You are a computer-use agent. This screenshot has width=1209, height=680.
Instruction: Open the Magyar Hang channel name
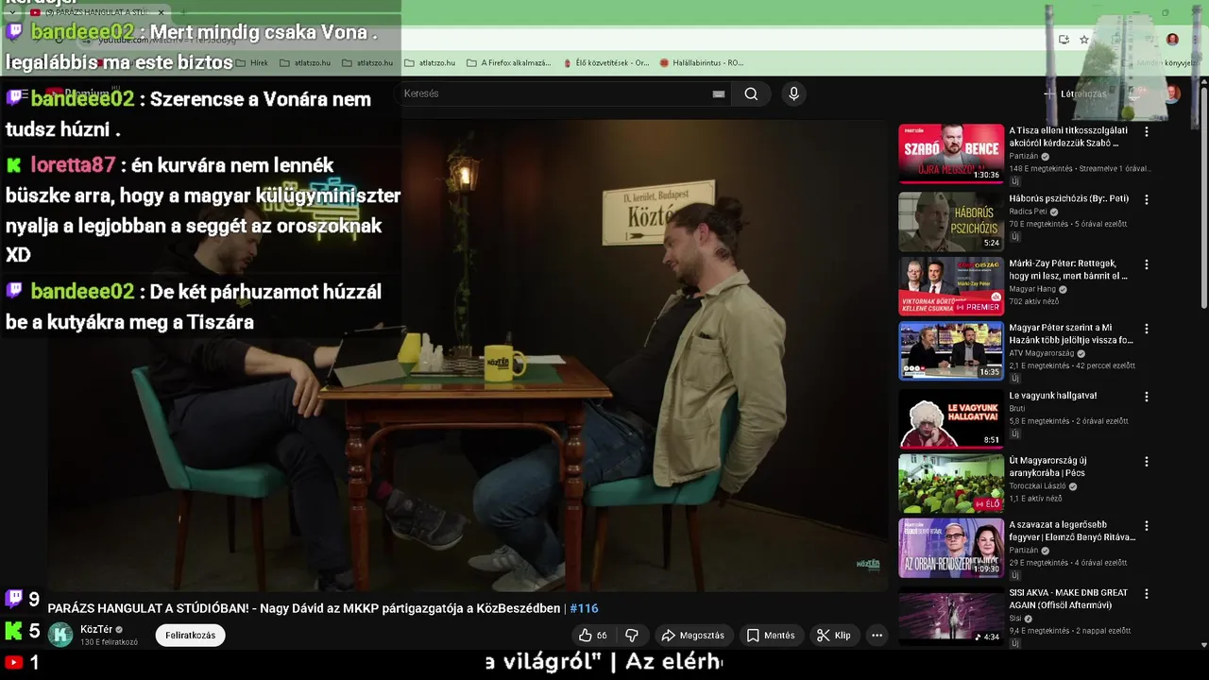coord(1031,289)
